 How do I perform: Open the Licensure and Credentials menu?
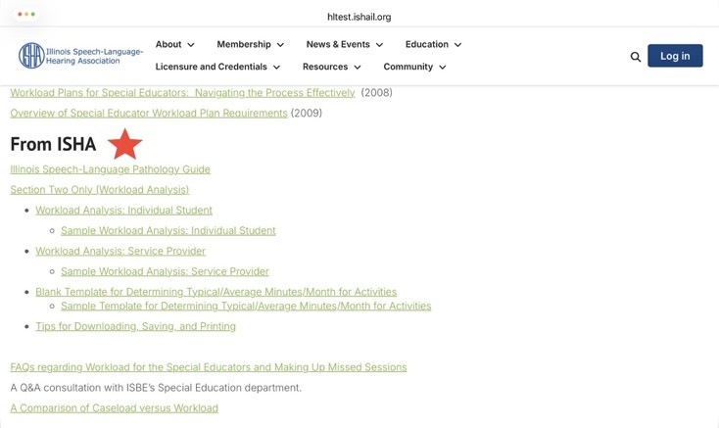(217, 67)
